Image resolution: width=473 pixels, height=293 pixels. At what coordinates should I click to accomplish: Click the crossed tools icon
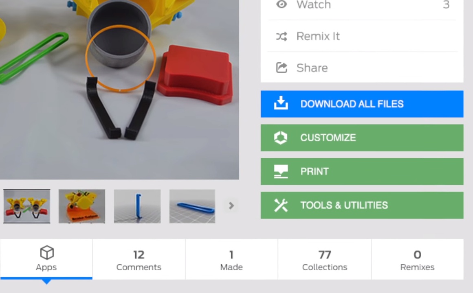pos(281,205)
